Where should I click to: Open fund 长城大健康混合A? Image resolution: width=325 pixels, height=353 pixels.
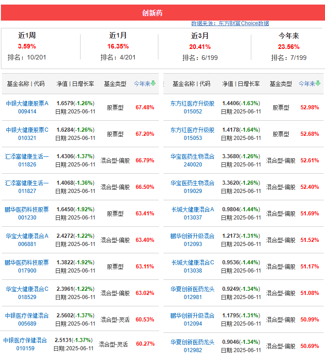(193, 209)
